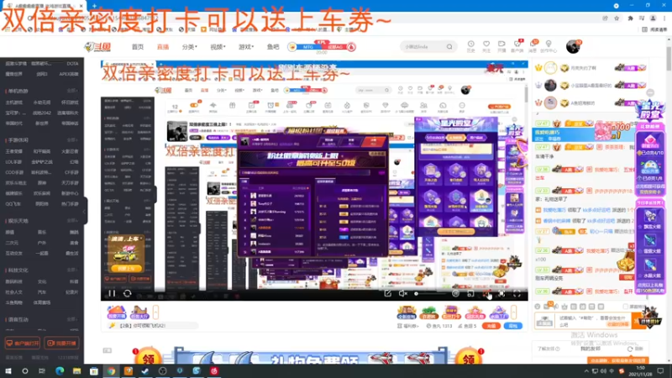Click the player edit danmaku icon

pos(387,293)
